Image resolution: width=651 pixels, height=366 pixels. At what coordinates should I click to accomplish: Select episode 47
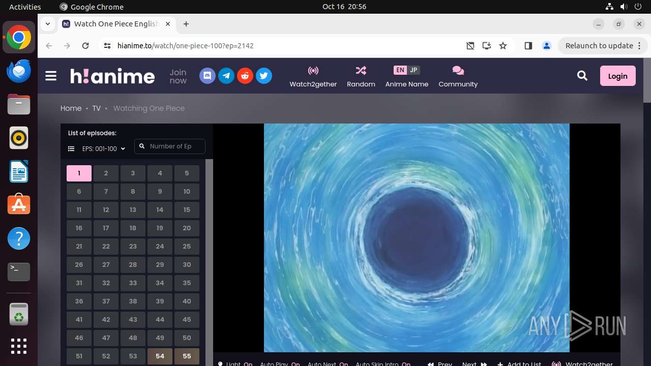[x=106, y=338]
